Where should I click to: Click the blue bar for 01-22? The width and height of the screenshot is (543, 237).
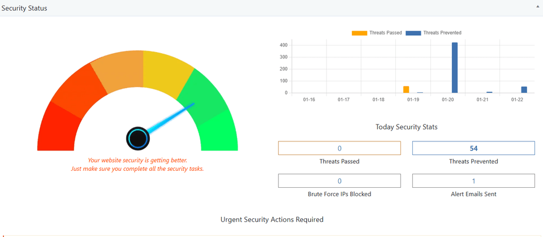click(524, 89)
